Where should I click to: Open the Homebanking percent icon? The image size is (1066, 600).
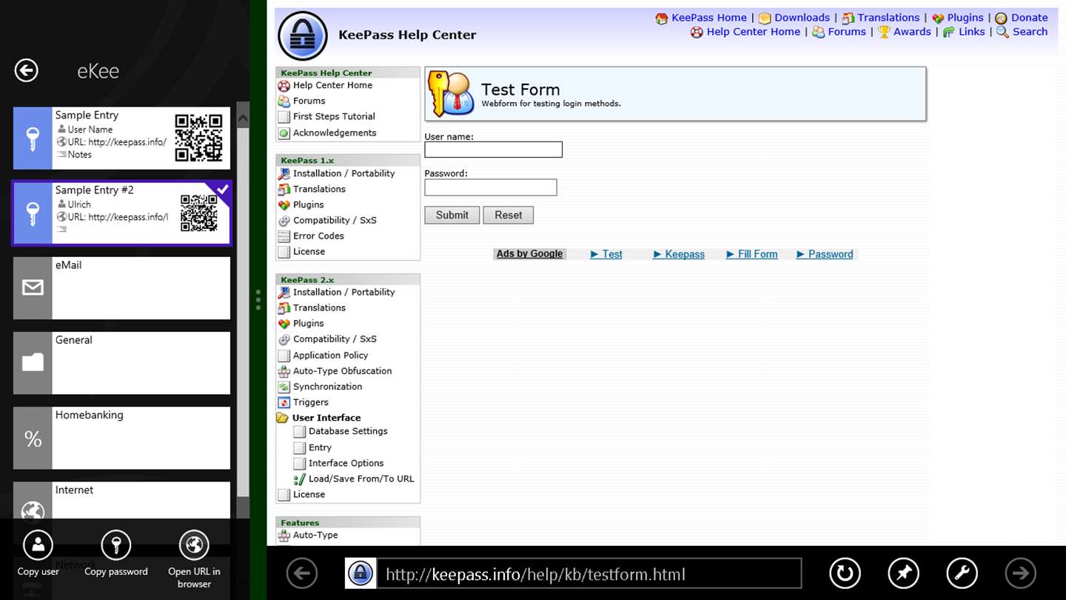[x=33, y=438]
